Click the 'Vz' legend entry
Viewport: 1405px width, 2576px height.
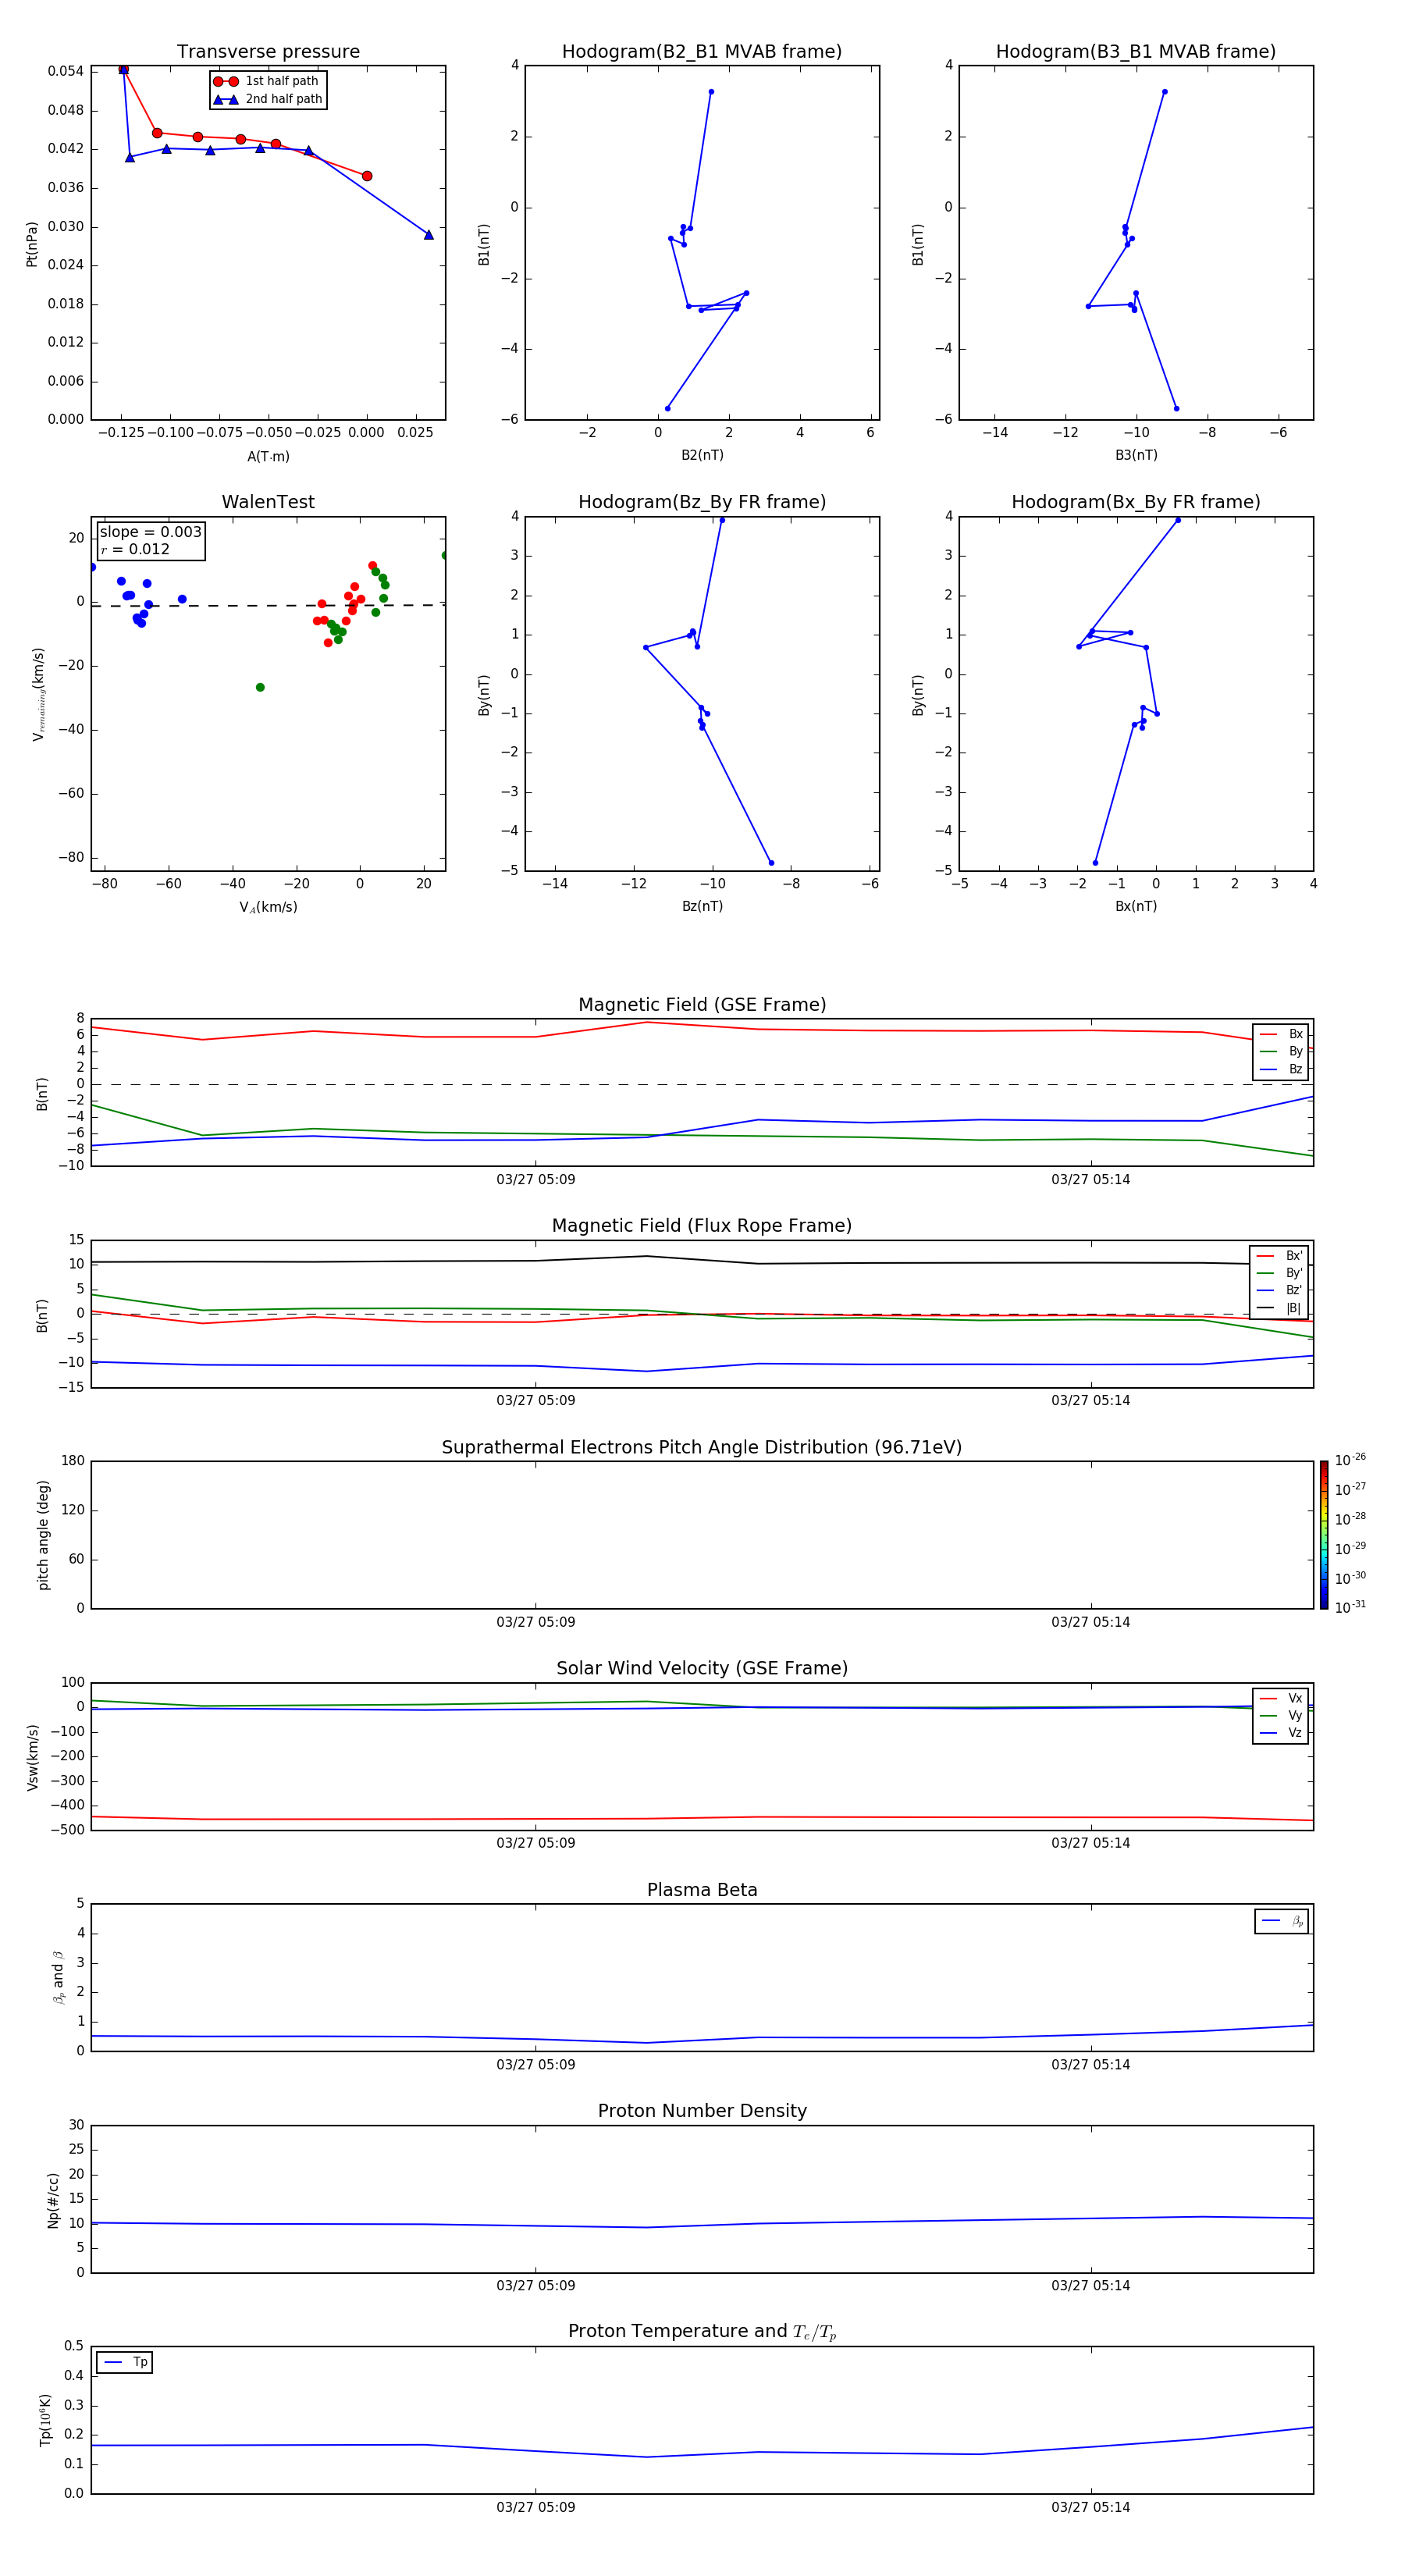tap(1281, 1733)
